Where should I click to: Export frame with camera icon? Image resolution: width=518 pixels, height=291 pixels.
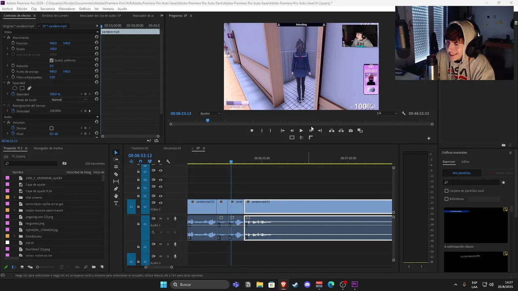click(350, 131)
